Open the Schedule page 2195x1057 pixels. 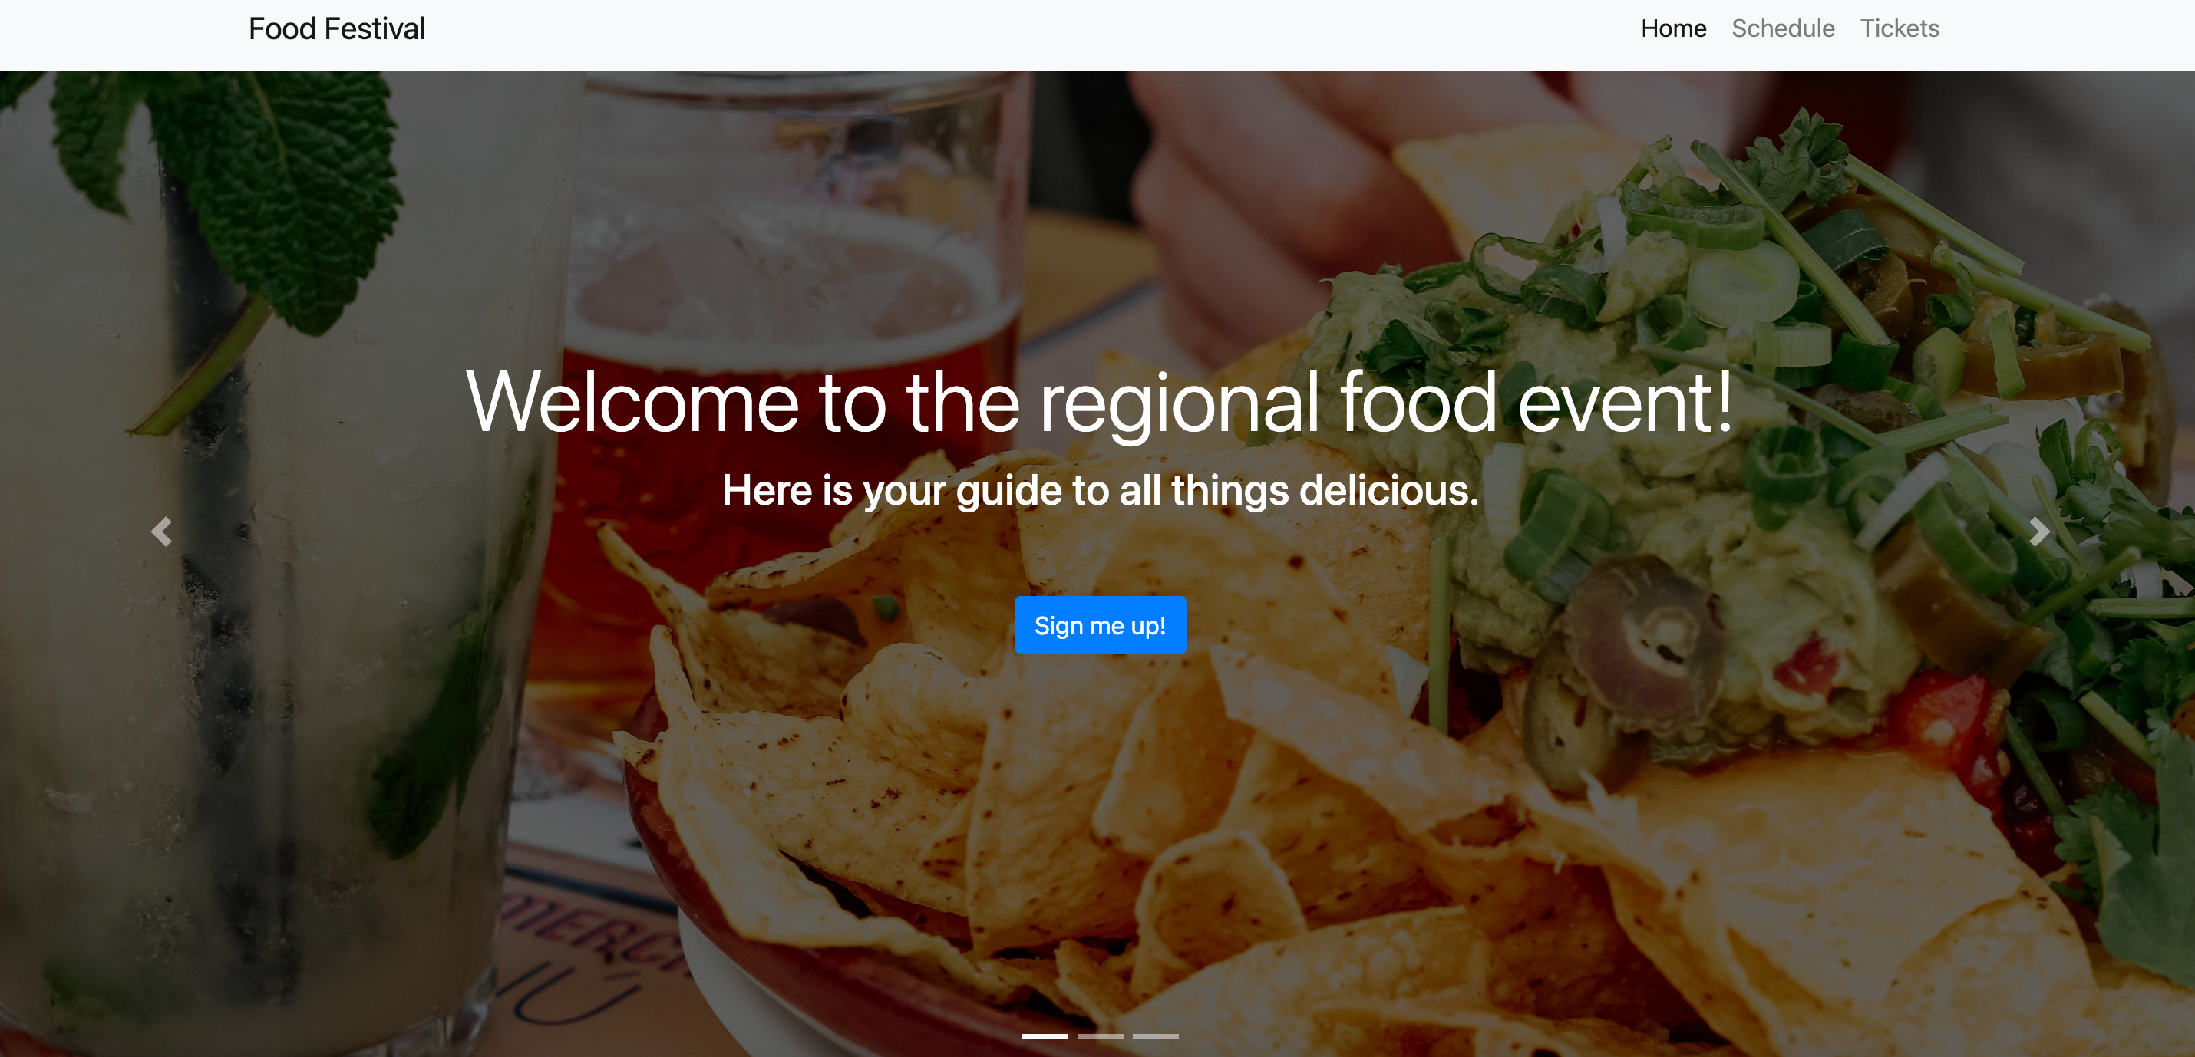point(1783,29)
